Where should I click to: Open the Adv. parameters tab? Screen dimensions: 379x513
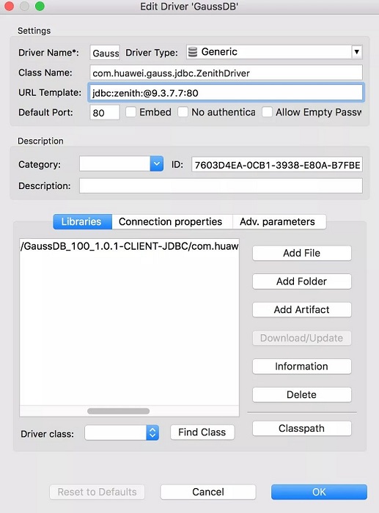pyautogui.click(x=279, y=221)
